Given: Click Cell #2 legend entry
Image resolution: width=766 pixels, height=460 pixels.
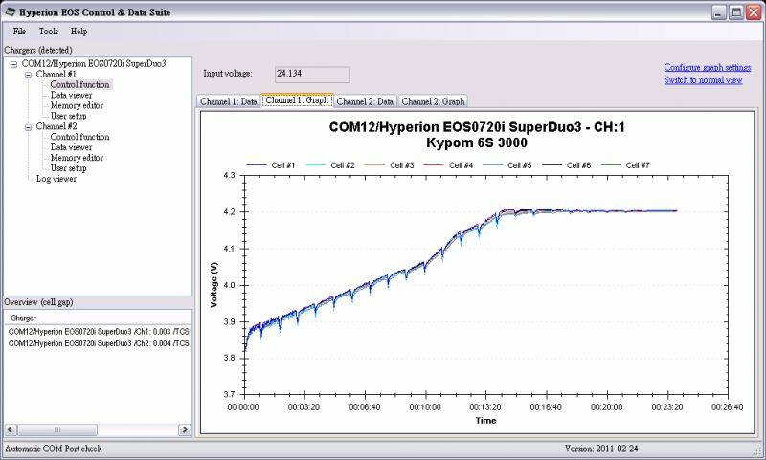Looking at the screenshot, I should (x=330, y=165).
